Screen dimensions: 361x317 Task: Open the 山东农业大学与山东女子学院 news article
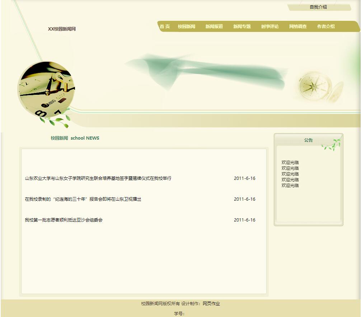coord(98,178)
